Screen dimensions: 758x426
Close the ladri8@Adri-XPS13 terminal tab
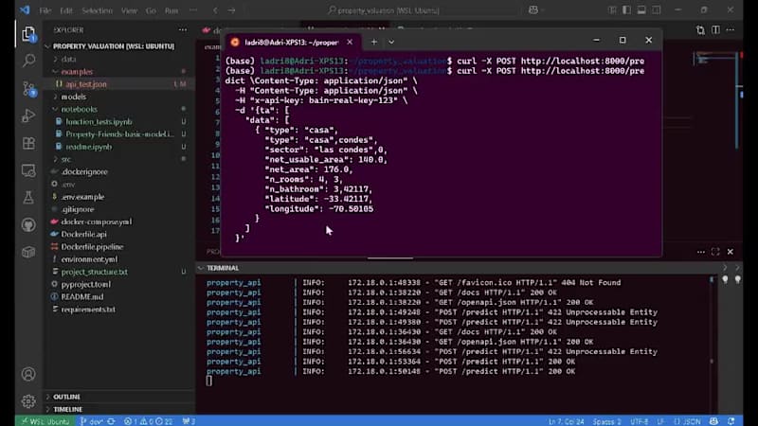tap(350, 42)
